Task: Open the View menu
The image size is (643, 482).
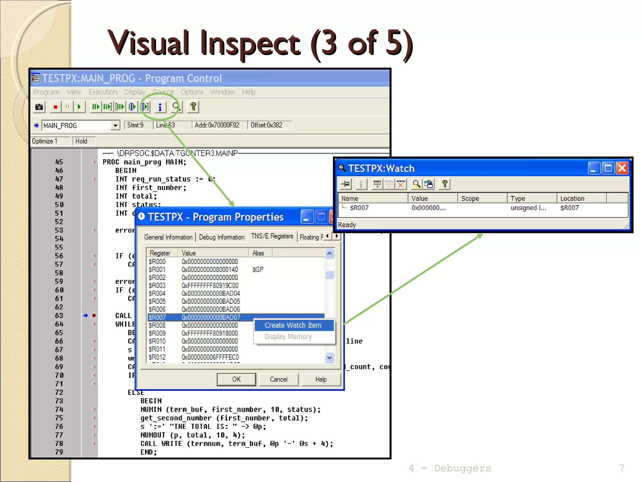Action: 74,92
